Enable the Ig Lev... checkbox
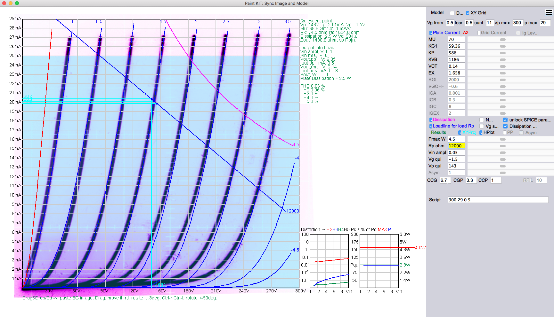The height and width of the screenshot is (317, 554). click(518, 33)
